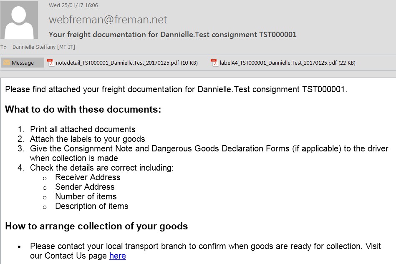
Task: Open the labelA4_TST000001 PDF attachment filename
Action: coord(288,63)
